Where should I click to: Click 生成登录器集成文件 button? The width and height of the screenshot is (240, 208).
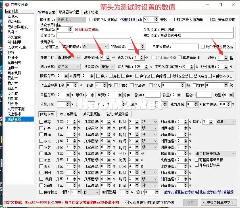click(x=218, y=203)
